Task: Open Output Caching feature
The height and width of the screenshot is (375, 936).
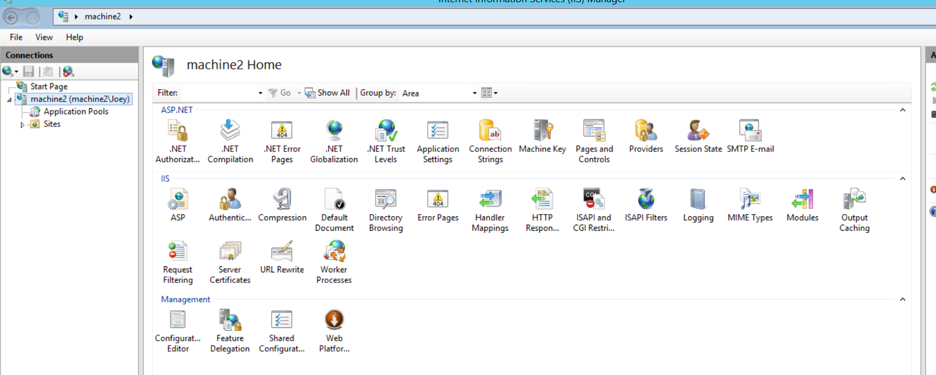Action: click(854, 210)
